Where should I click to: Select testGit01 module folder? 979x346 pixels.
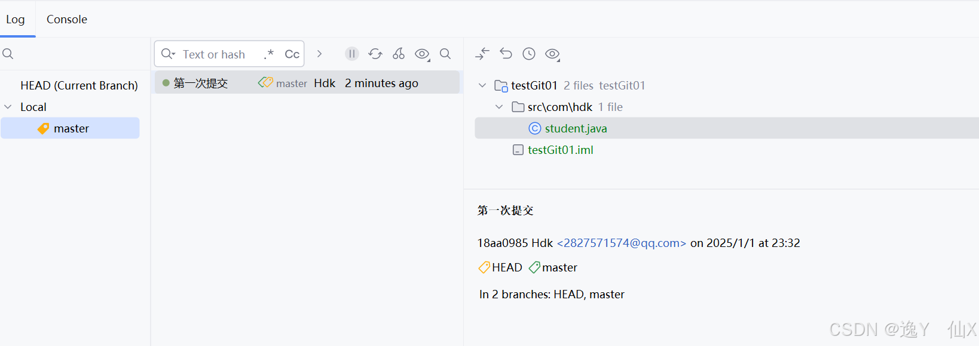534,85
